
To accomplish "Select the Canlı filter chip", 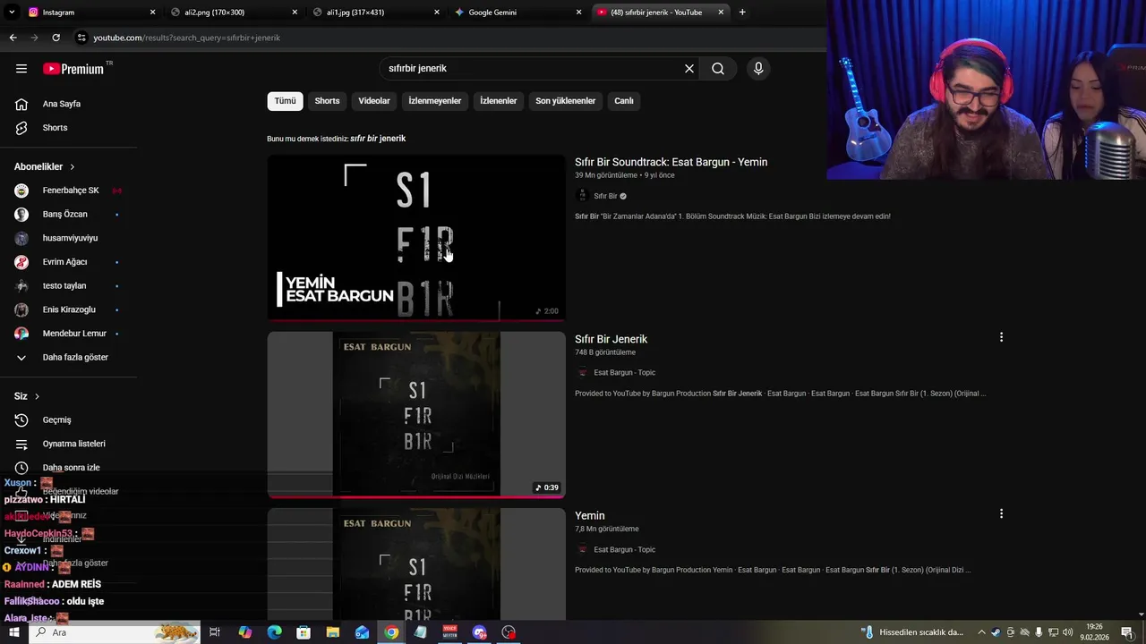I will pyautogui.click(x=624, y=101).
